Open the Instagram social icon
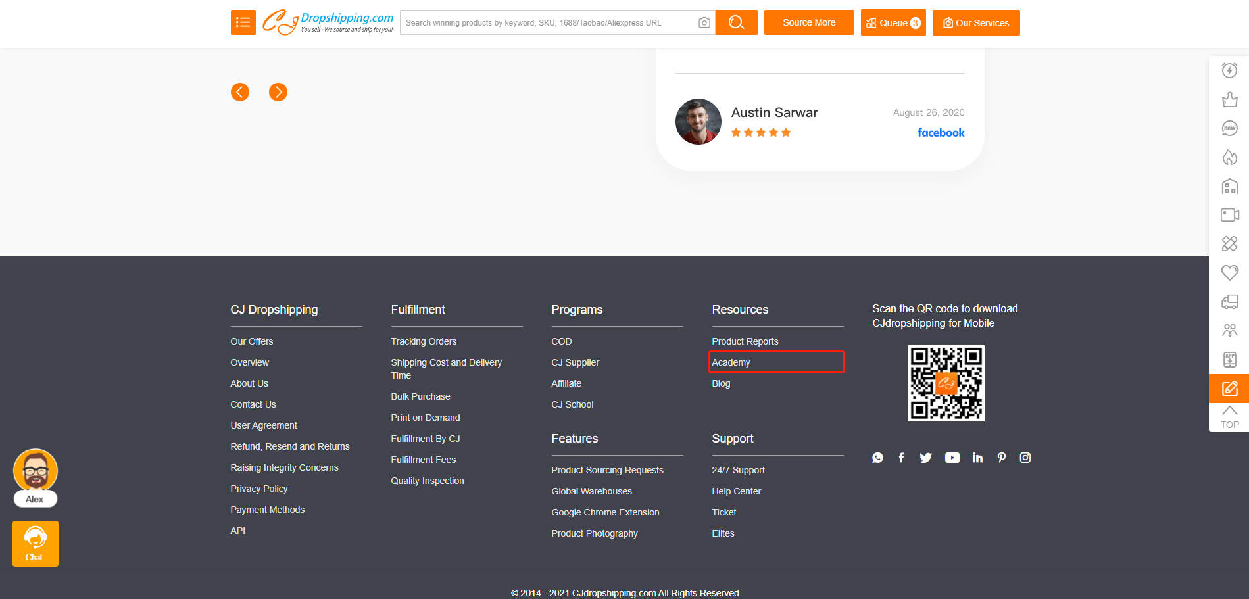Image resolution: width=1249 pixels, height=599 pixels. point(1025,458)
